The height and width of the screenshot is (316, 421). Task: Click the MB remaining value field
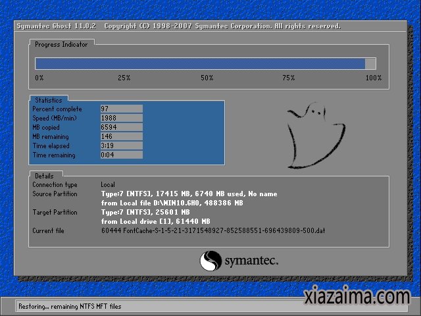121,136
